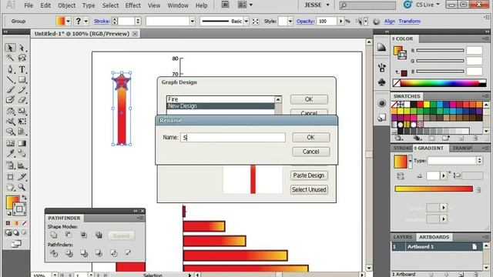Click the Name input field
This screenshot has height=277, width=493.
[233, 137]
